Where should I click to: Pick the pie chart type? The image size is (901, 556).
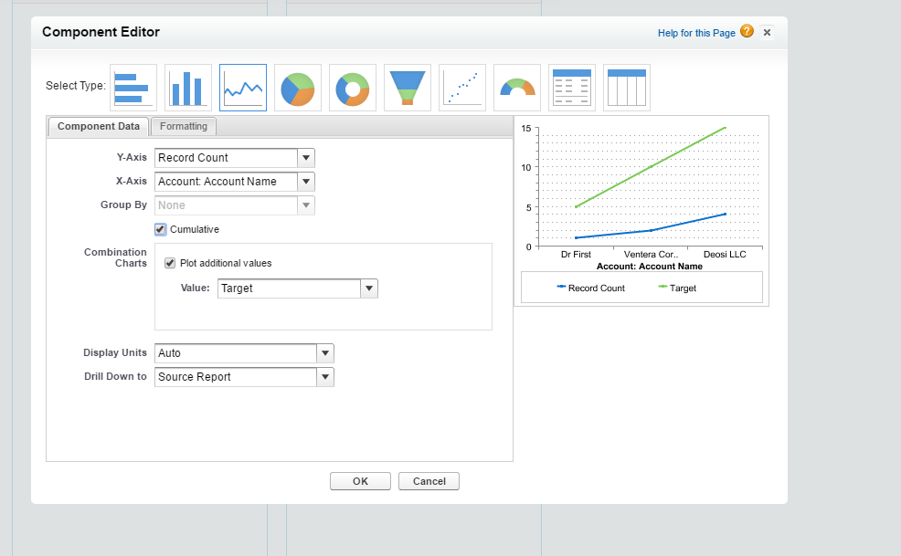click(298, 88)
